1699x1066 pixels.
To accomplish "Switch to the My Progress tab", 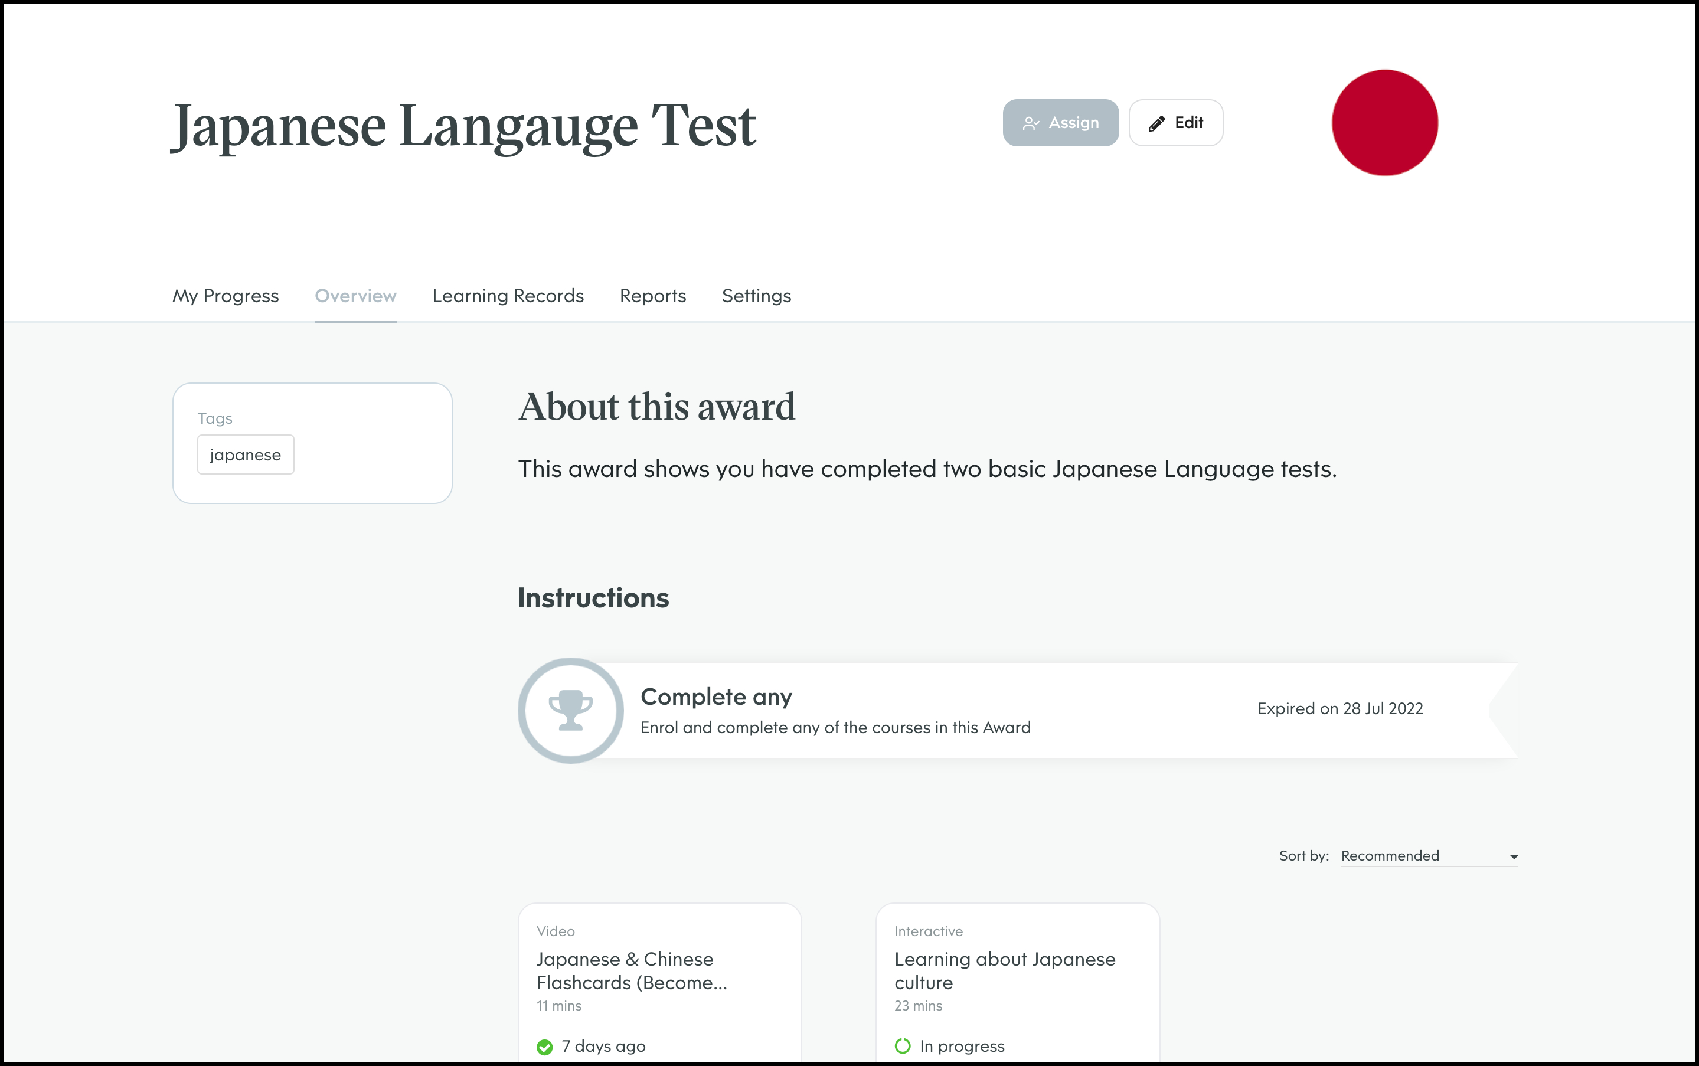I will coord(226,296).
